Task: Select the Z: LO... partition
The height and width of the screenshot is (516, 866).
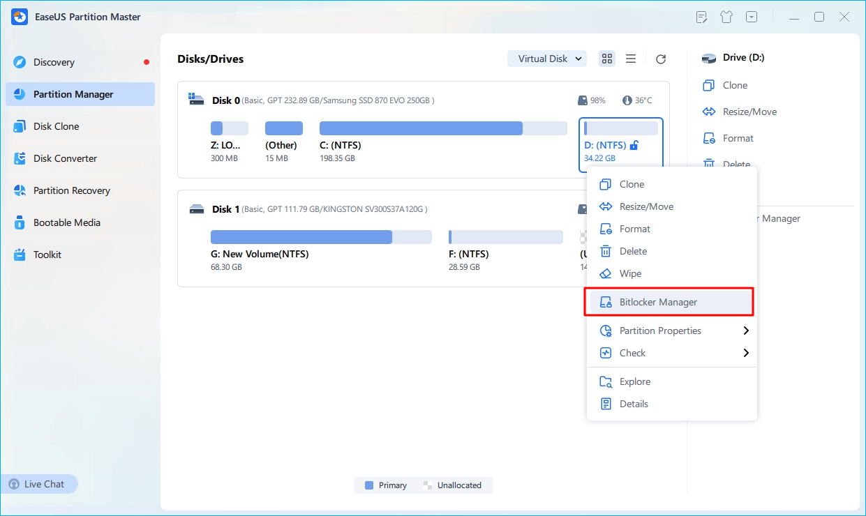Action: tap(230, 142)
